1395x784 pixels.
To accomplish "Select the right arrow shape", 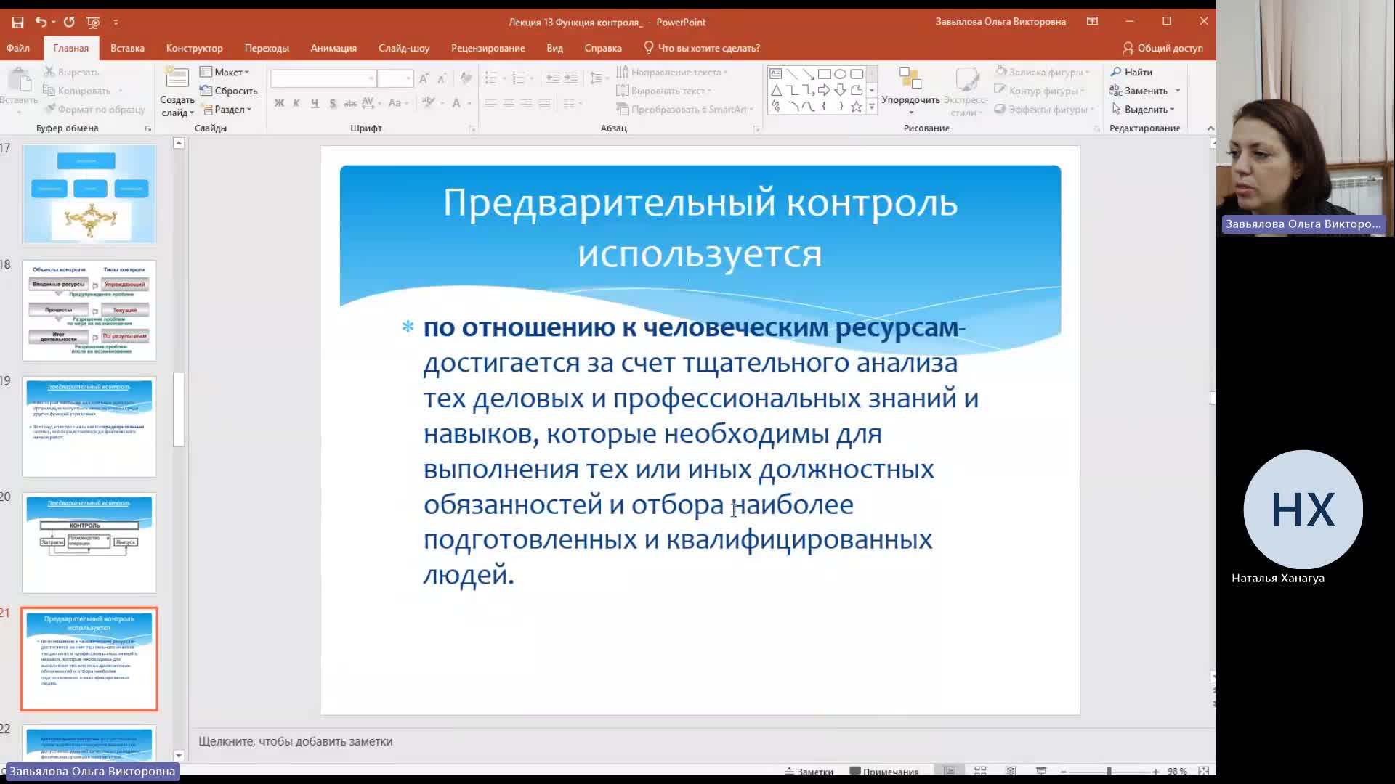I will [x=824, y=90].
